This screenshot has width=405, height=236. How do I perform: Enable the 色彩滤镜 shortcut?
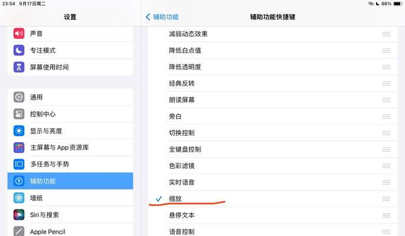(273, 166)
